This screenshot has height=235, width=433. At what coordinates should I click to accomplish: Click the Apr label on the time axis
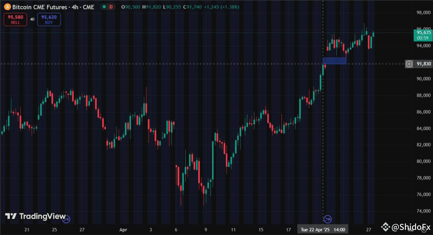click(123, 230)
